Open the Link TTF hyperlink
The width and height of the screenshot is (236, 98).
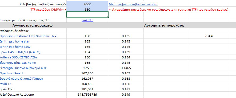pos(87,20)
